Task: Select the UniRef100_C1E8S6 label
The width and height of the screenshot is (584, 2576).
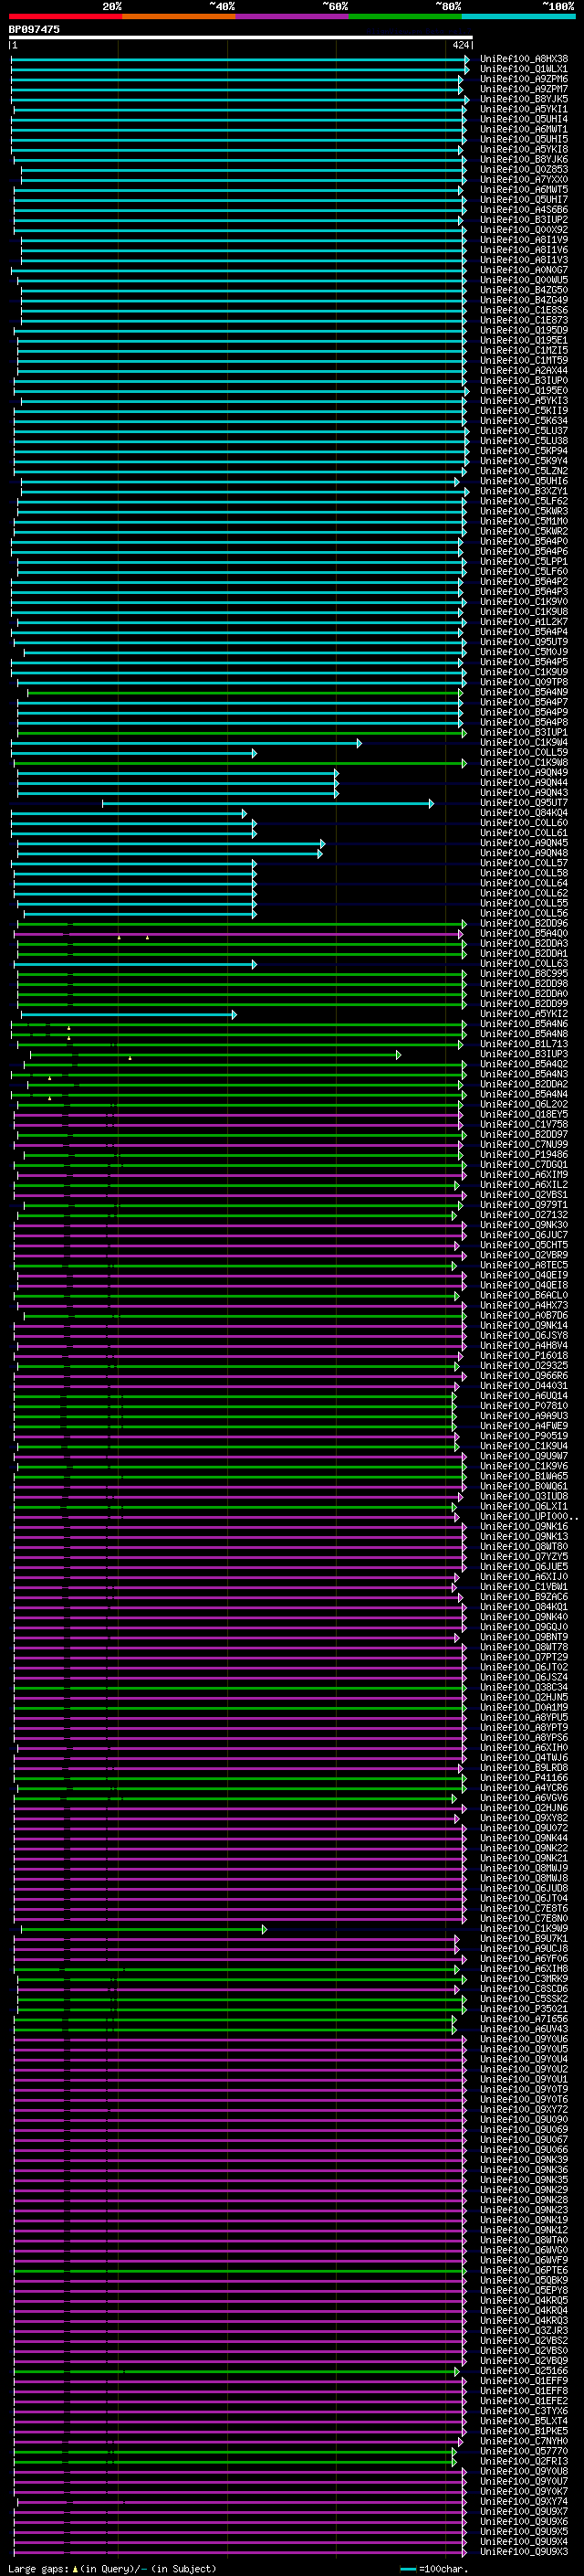Action: coord(524,310)
